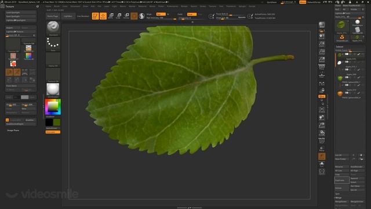The width and height of the screenshot is (371, 209).
Task: Select the rainbow color texture thumbnail
Action: pos(28,56)
